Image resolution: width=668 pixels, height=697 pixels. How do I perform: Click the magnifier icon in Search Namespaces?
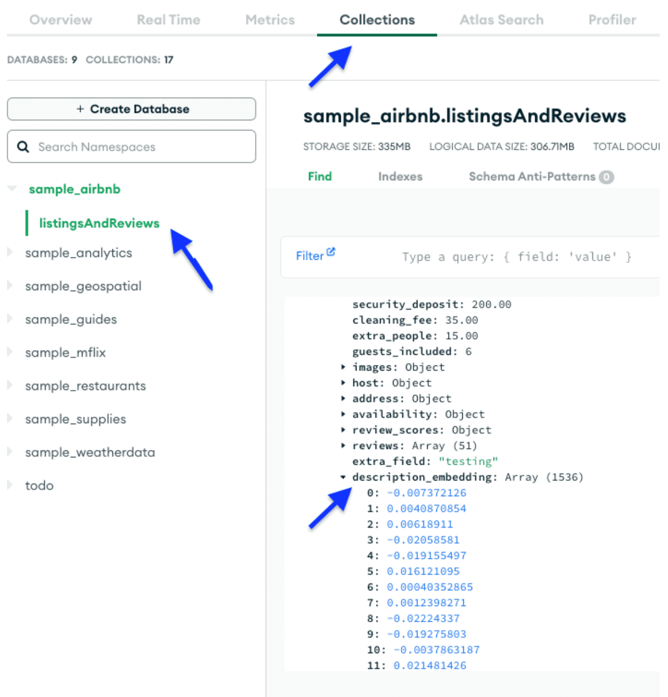click(23, 147)
